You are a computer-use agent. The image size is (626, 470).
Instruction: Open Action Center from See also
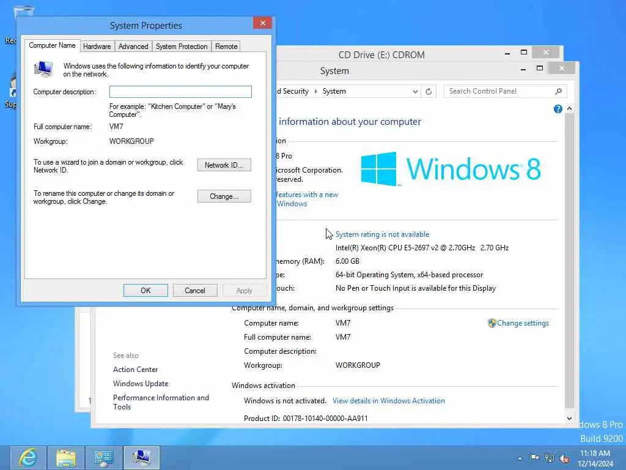pyautogui.click(x=135, y=369)
